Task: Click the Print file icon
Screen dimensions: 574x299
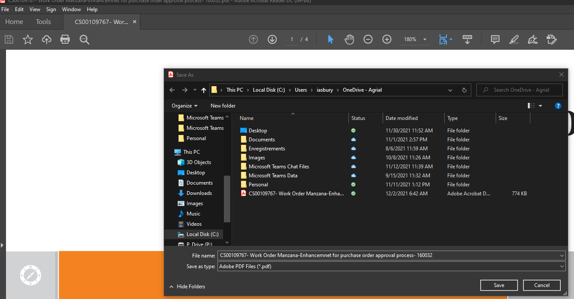Action: (65, 39)
